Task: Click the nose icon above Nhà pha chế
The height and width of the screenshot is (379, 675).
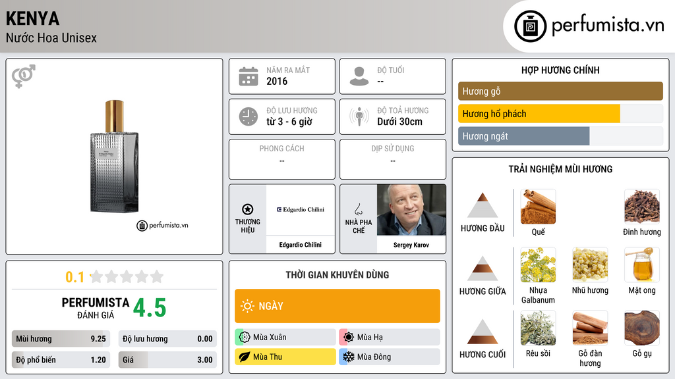Action: [x=358, y=209]
